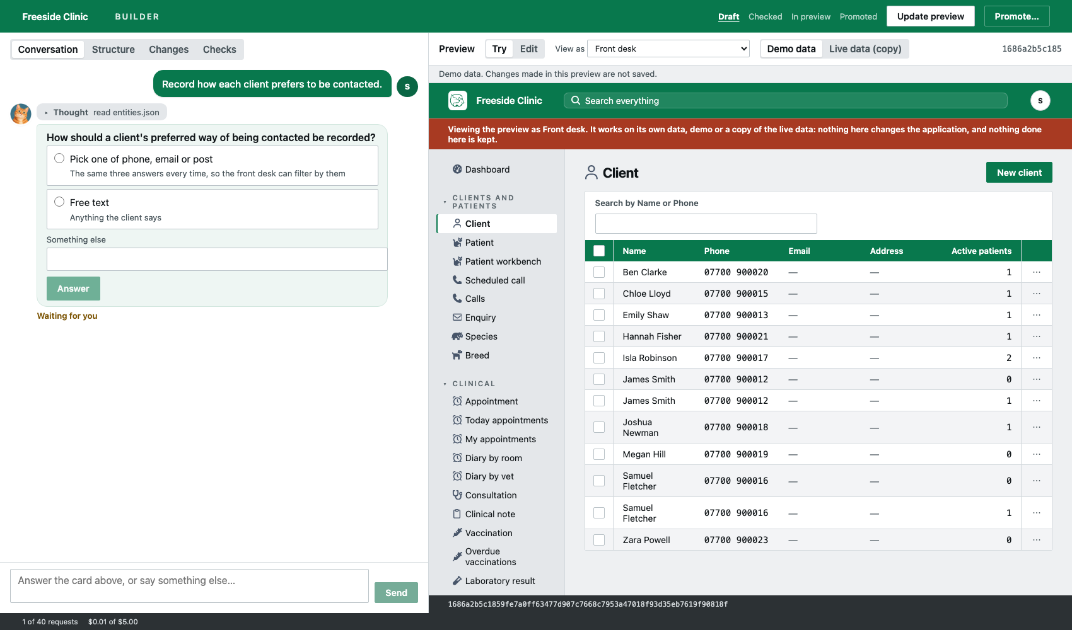This screenshot has height=630, width=1072.
Task: Click the Appointment clock icon
Action: tap(457, 401)
